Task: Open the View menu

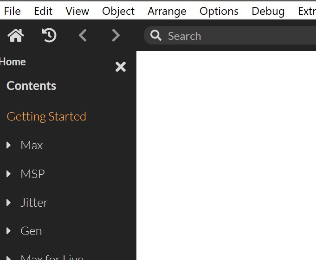Action: click(x=77, y=11)
